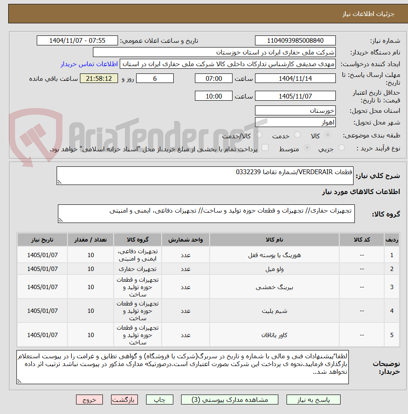The height and width of the screenshot is (414, 408).
Task: Click the چاپ button
Action: pos(159,399)
